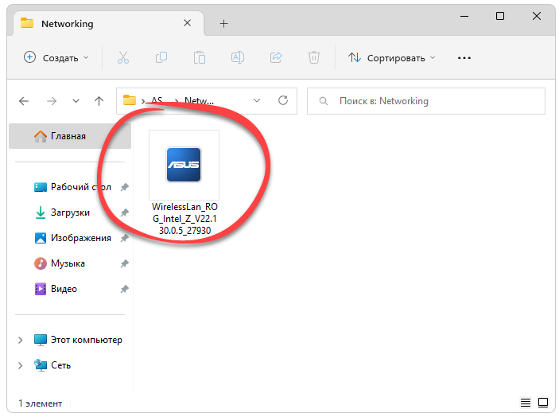This screenshot has width=559, height=417.
Task: Click the Paste clipboard icon
Action: [200, 57]
